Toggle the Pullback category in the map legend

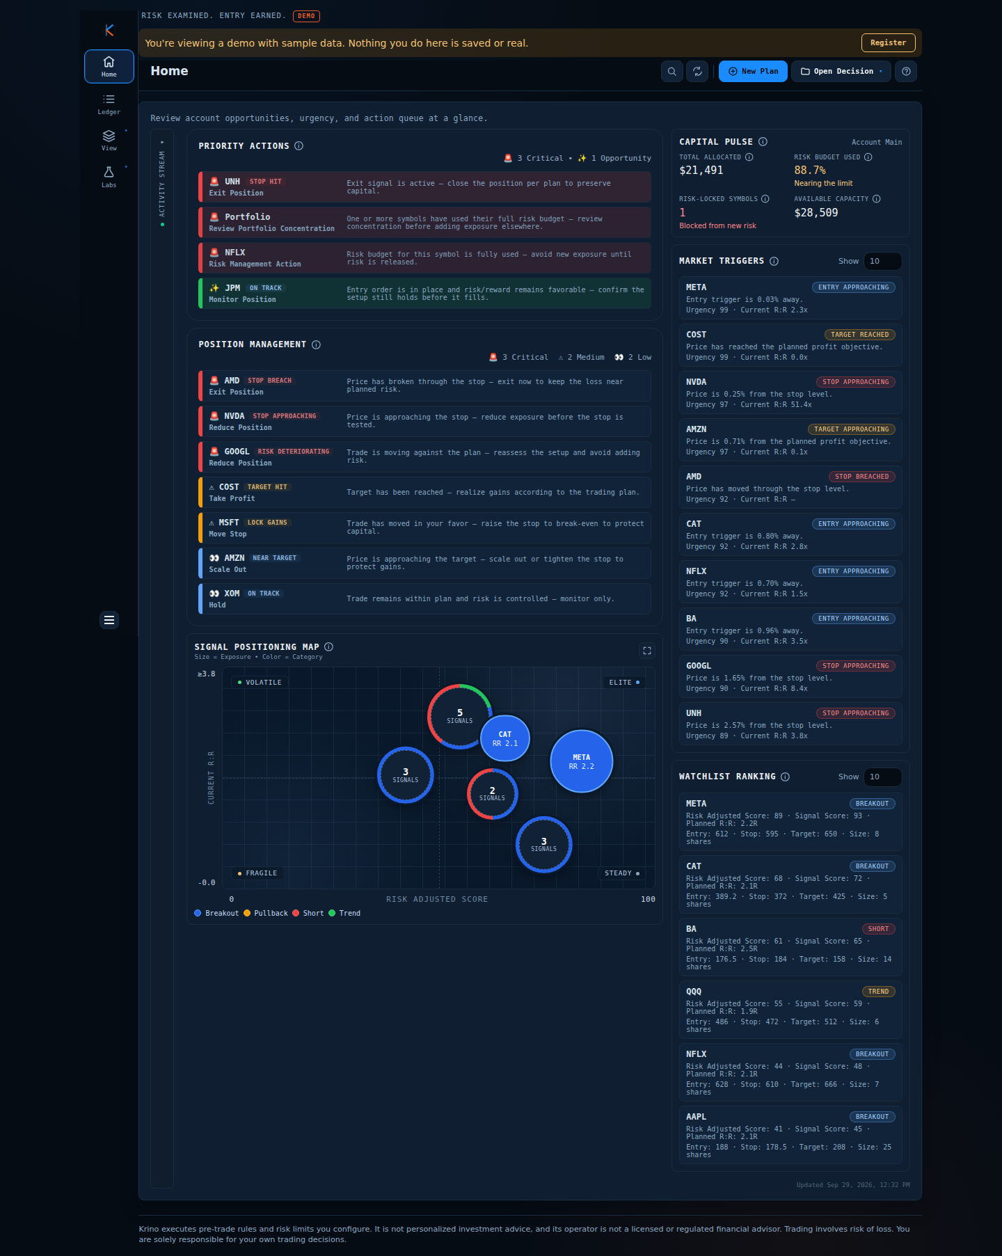pos(265,913)
